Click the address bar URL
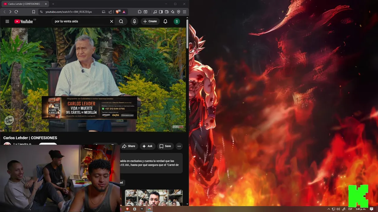This screenshot has width=378, height=212. coord(69,12)
